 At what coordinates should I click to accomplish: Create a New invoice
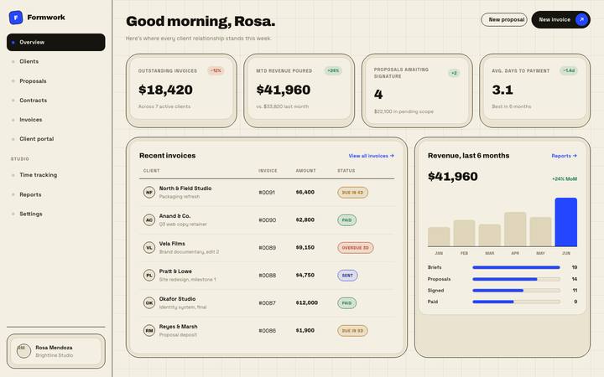coord(561,19)
